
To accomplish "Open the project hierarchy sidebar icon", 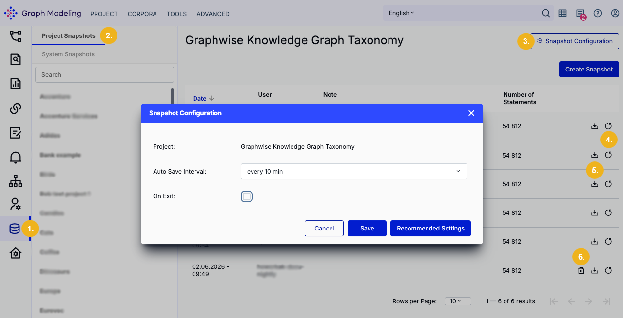I will [16, 36].
